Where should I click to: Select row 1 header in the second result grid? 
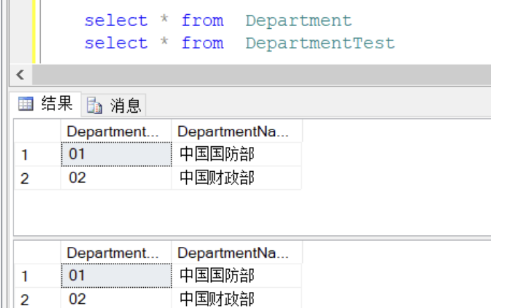point(37,276)
